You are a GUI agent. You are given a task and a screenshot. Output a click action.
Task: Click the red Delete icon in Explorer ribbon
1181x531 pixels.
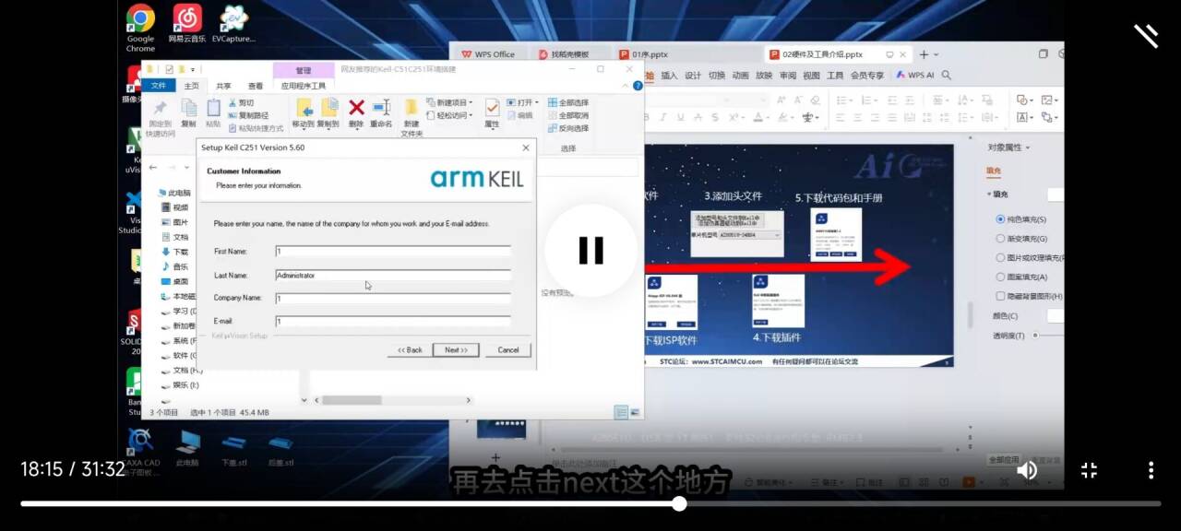[x=356, y=110]
